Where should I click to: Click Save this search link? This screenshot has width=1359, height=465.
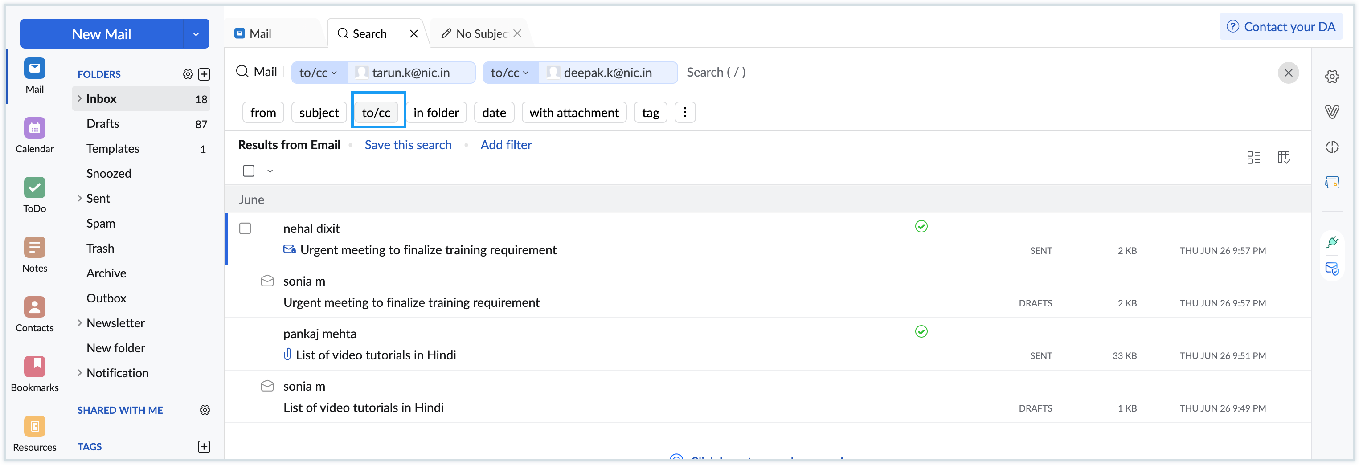pyautogui.click(x=408, y=144)
